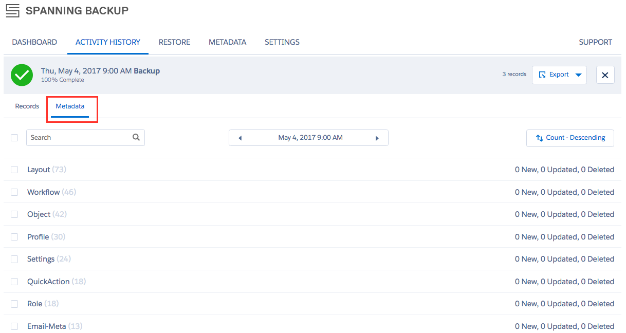This screenshot has height=333, width=626.
Task: Click 'Thu, May 4, 2017 9:00 AM Backup' heading
Action: point(100,71)
